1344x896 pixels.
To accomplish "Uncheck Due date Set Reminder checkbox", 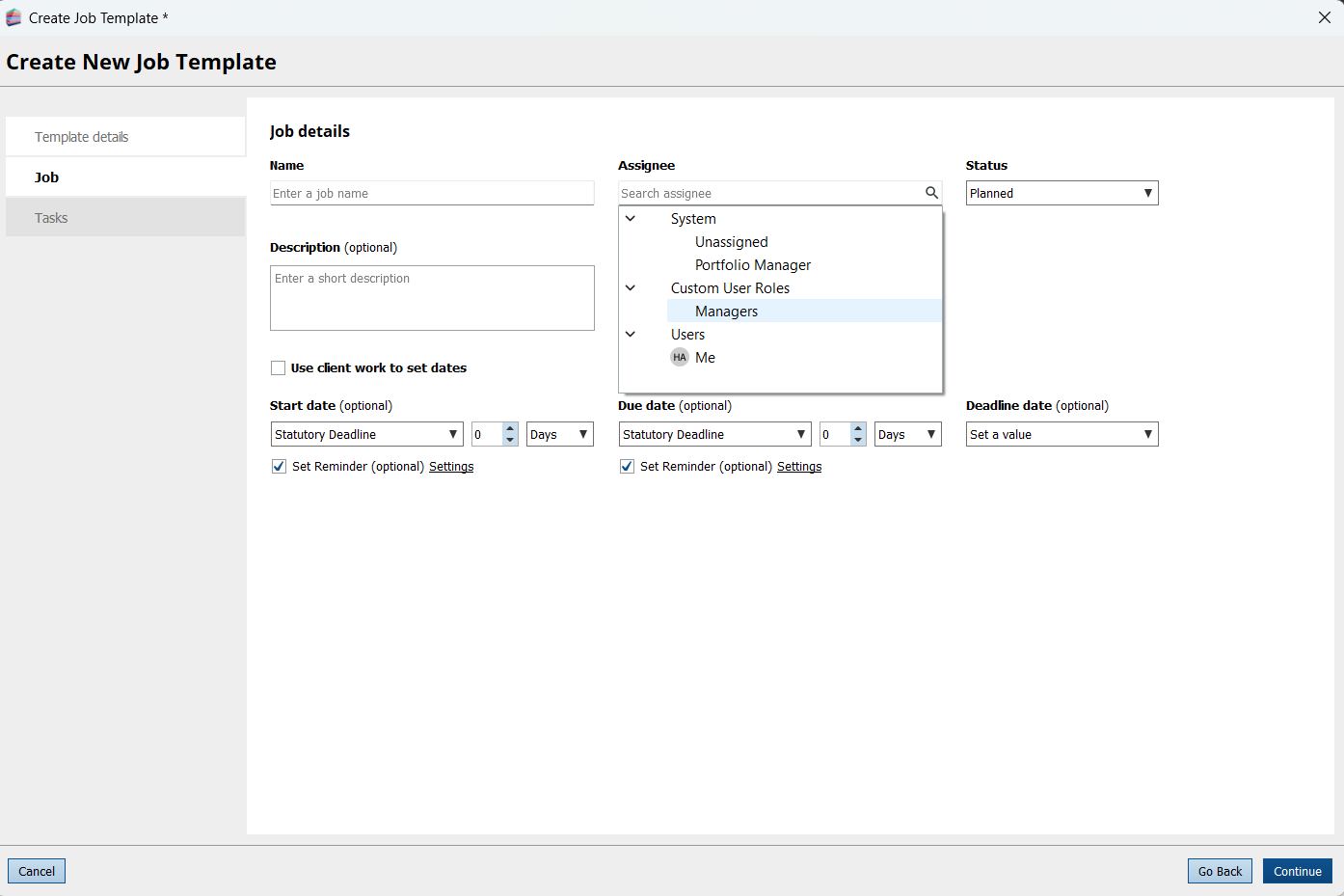I will tap(628, 467).
